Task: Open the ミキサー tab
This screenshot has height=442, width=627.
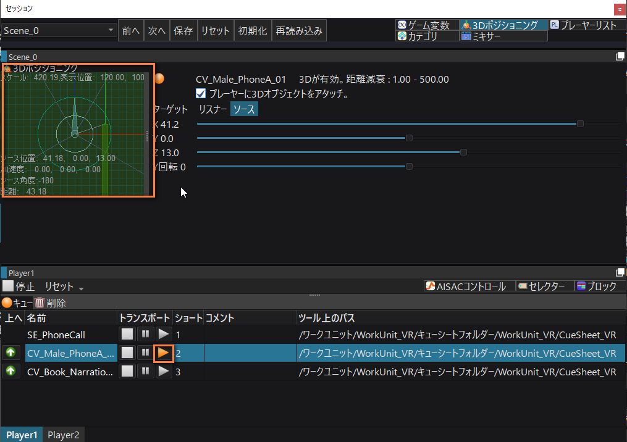Action: (503, 36)
